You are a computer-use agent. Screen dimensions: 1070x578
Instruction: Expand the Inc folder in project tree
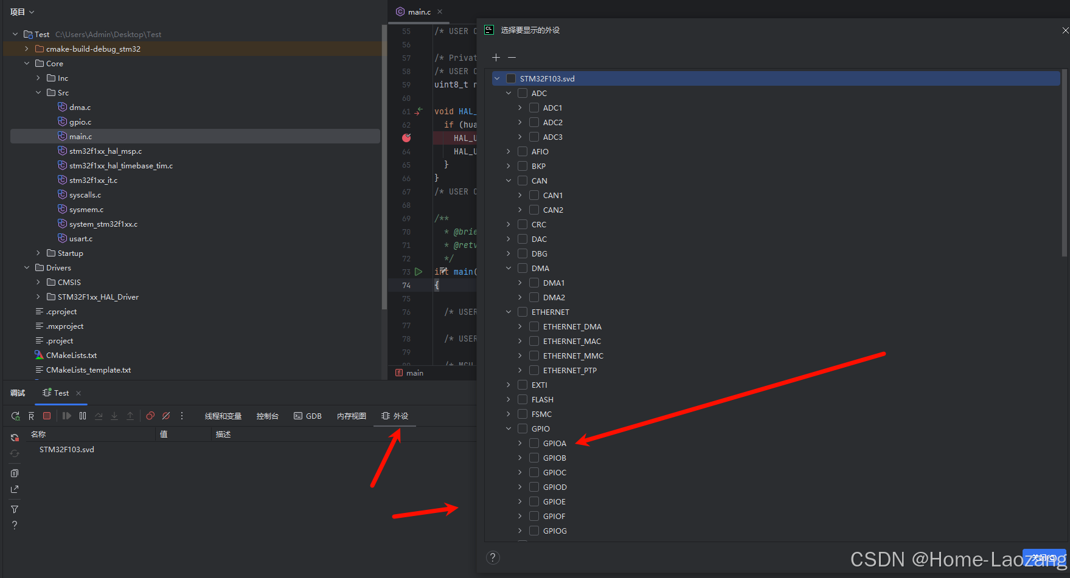coord(38,78)
